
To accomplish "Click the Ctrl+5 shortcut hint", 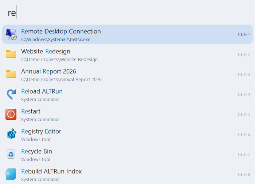I will pos(244,115).
